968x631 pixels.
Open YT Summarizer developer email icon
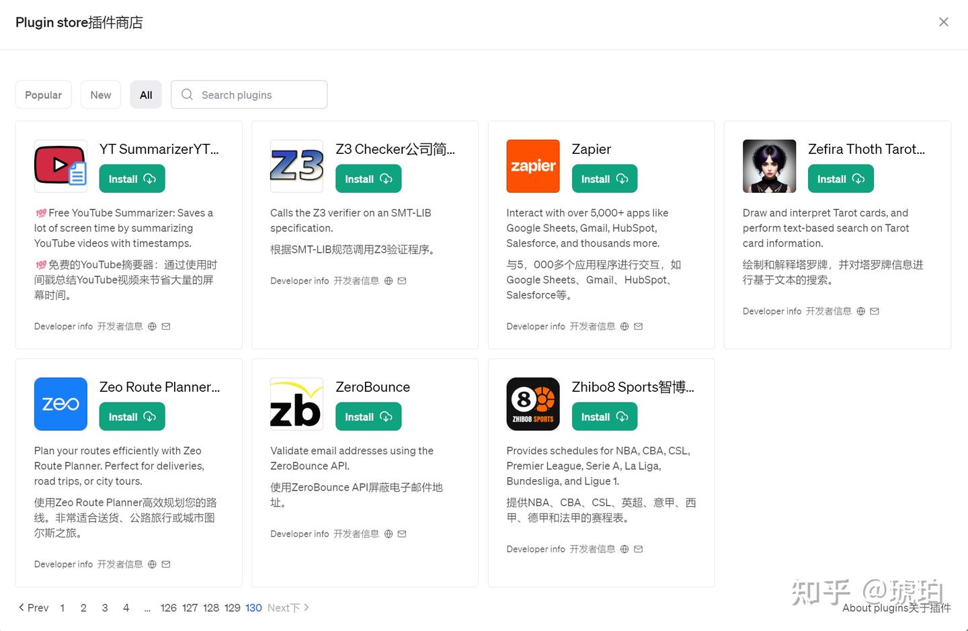click(166, 327)
